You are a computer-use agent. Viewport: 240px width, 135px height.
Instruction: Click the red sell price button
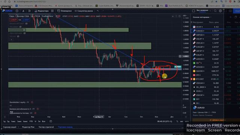pyautogui.click(x=13, y=20)
